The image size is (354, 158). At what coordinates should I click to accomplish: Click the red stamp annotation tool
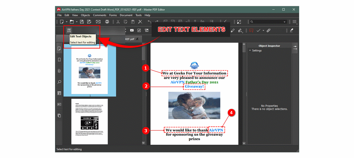pos(251,30)
